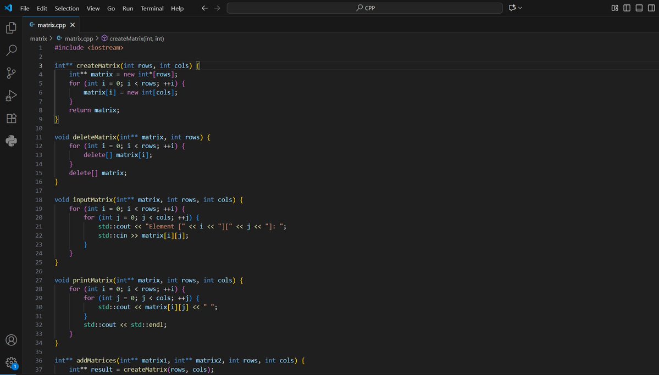659x375 pixels.
Task: Click 'std::endl' on line 32
Action: [x=147, y=324]
